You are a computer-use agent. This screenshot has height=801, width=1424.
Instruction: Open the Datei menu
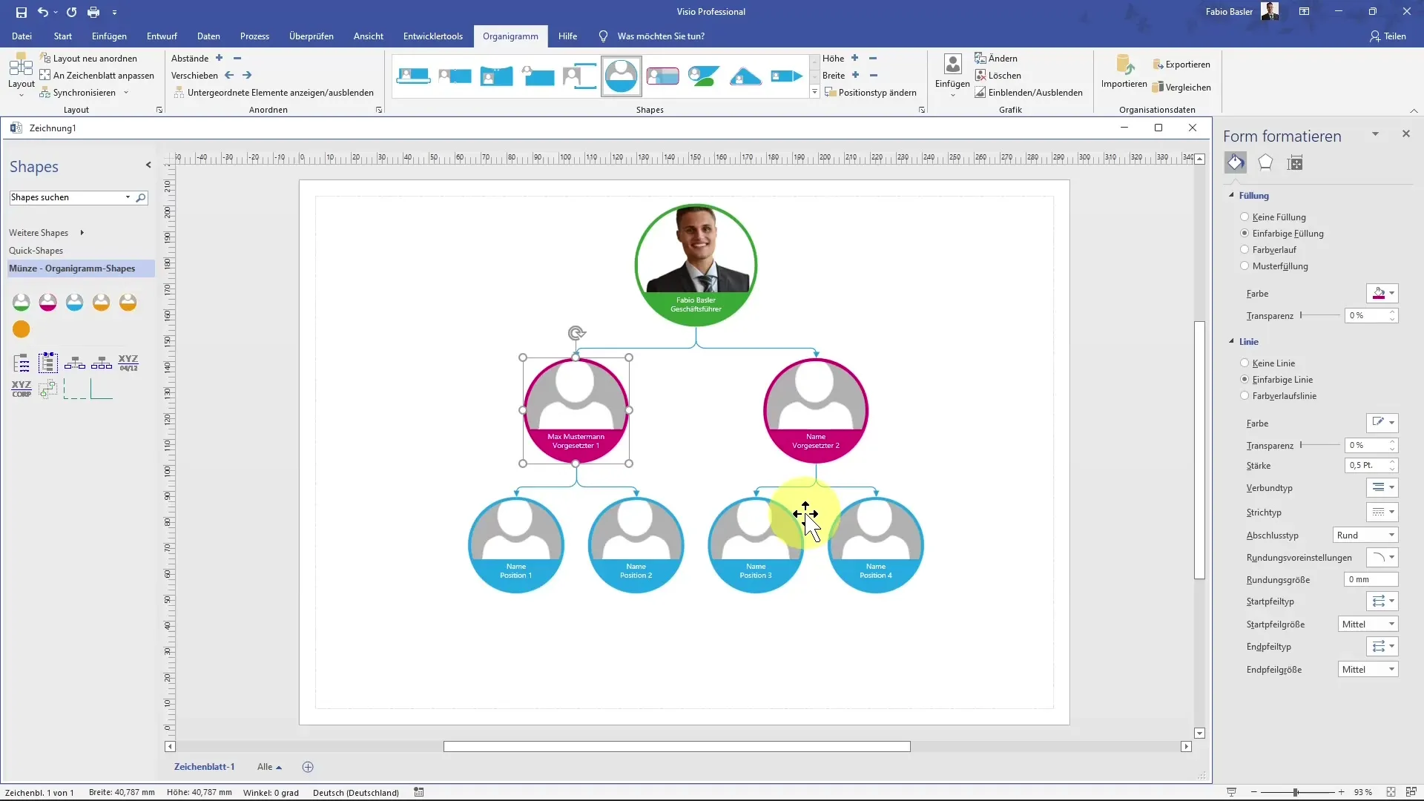[x=22, y=36]
